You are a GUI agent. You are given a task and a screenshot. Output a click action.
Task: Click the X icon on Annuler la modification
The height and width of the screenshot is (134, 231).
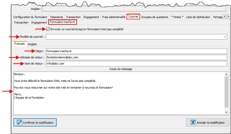[x=193, y=122]
